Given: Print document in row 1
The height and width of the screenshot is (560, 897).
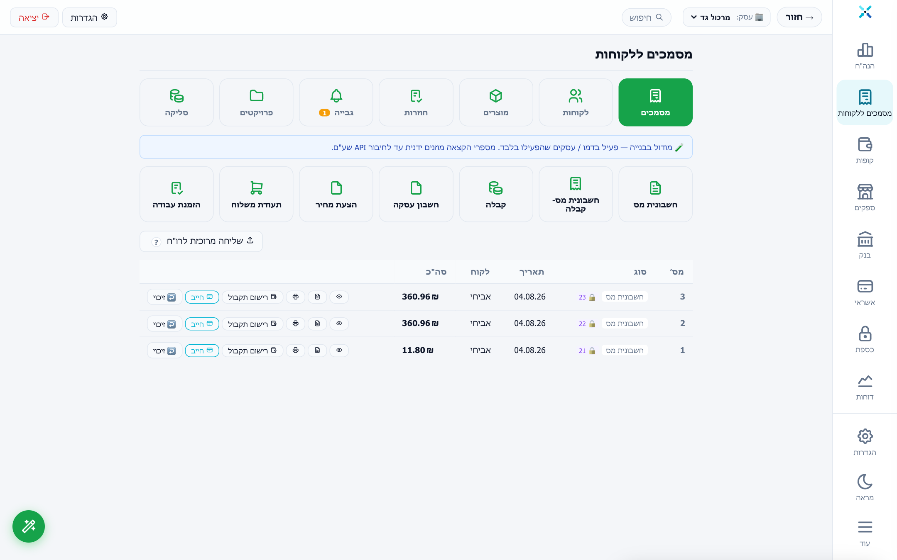Looking at the screenshot, I should click(295, 351).
